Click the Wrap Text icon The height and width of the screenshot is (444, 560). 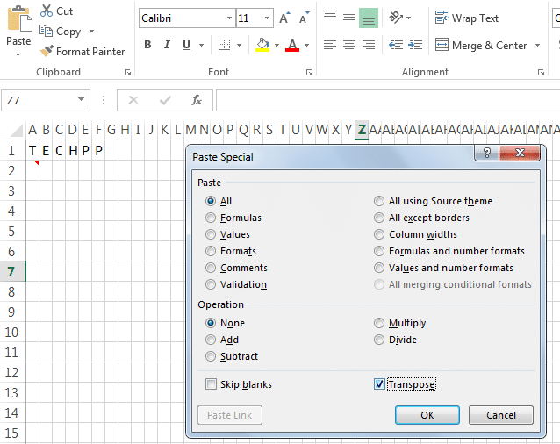[442, 18]
